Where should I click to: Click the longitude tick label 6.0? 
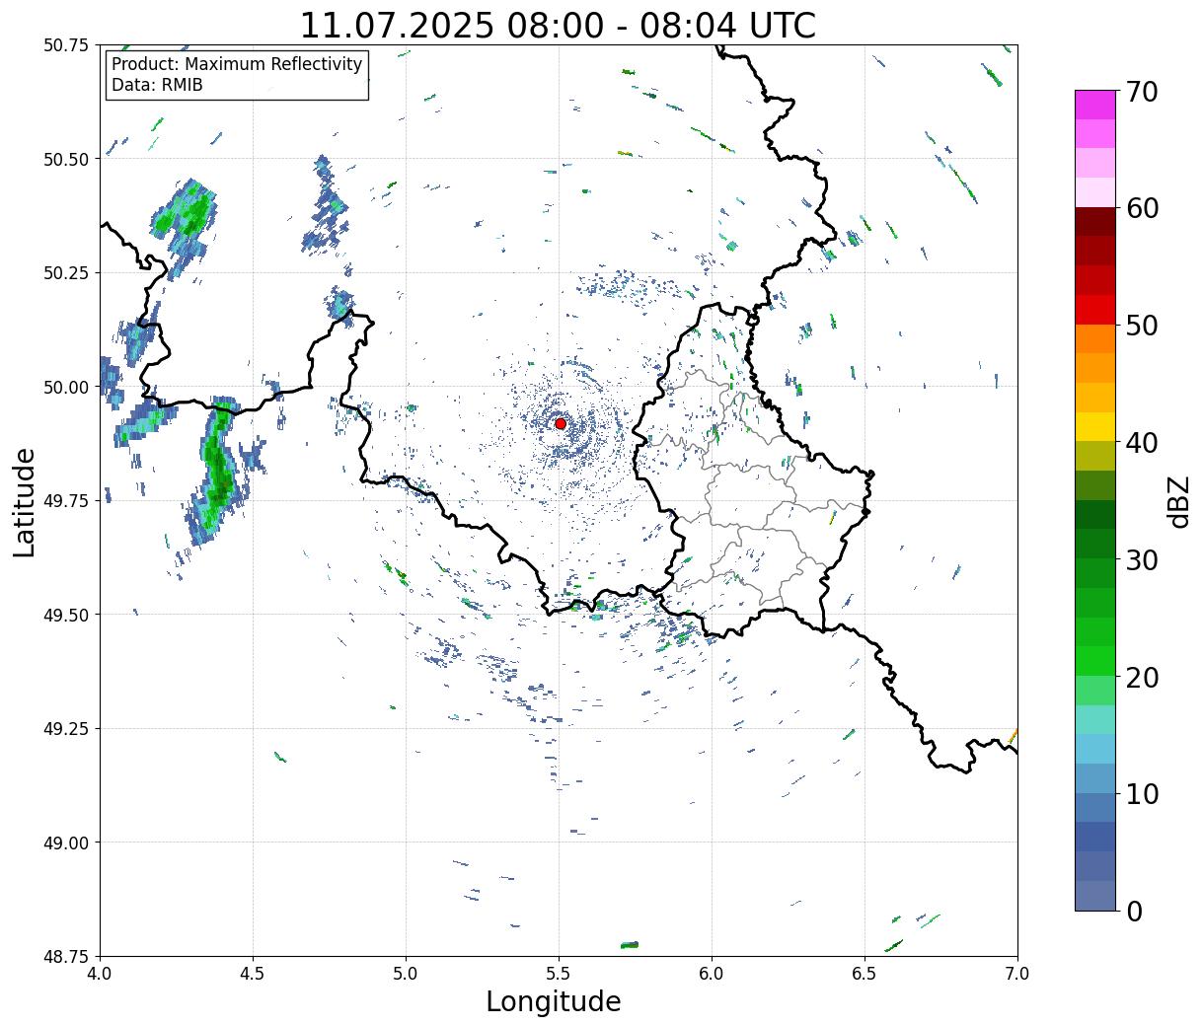click(712, 974)
